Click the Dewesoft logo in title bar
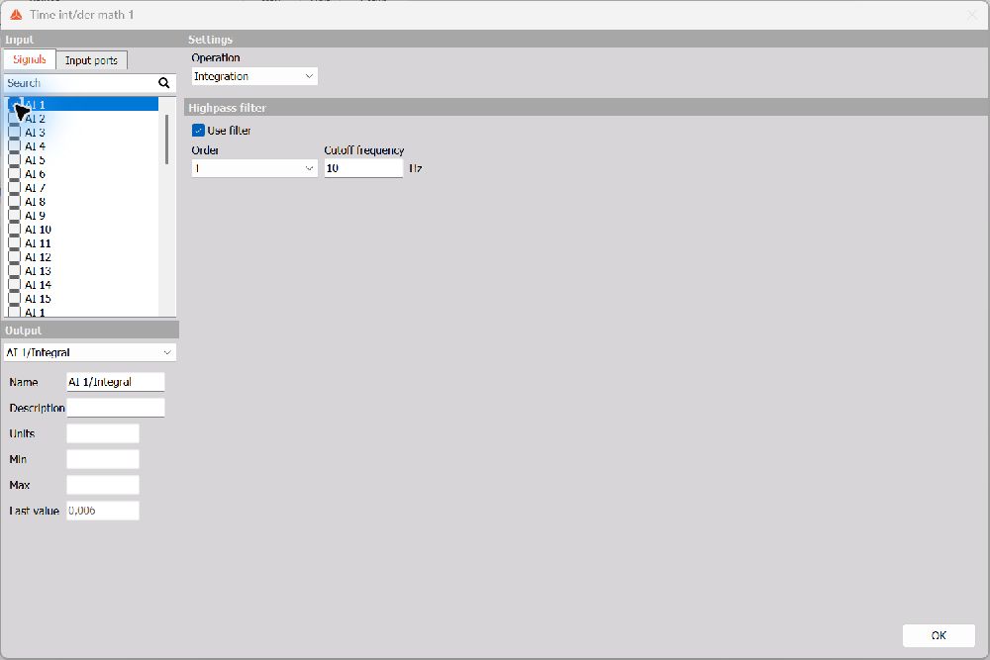The image size is (990, 660). click(17, 15)
